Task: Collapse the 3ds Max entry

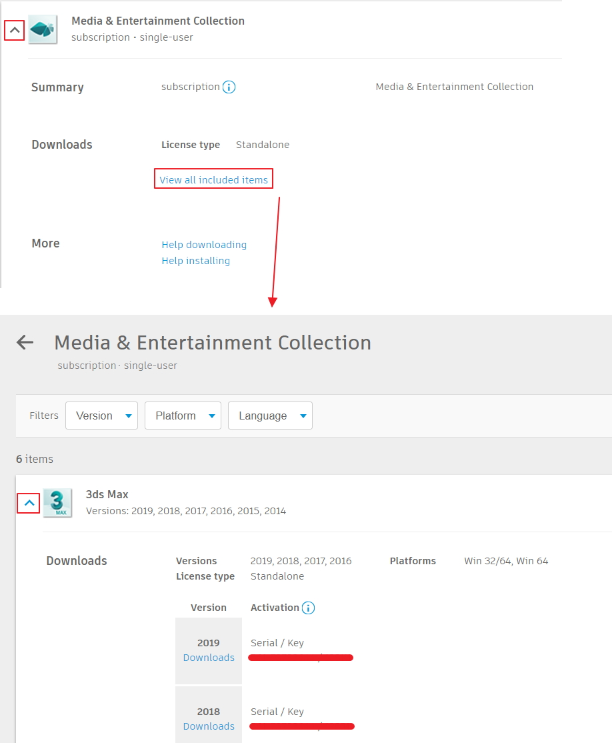Action: click(x=27, y=503)
